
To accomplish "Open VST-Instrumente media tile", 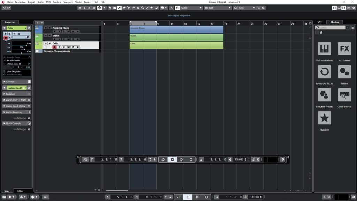I will pyautogui.click(x=324, y=49).
